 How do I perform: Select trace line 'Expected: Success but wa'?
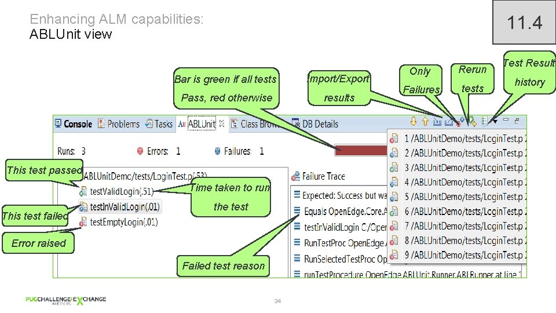[341, 195]
